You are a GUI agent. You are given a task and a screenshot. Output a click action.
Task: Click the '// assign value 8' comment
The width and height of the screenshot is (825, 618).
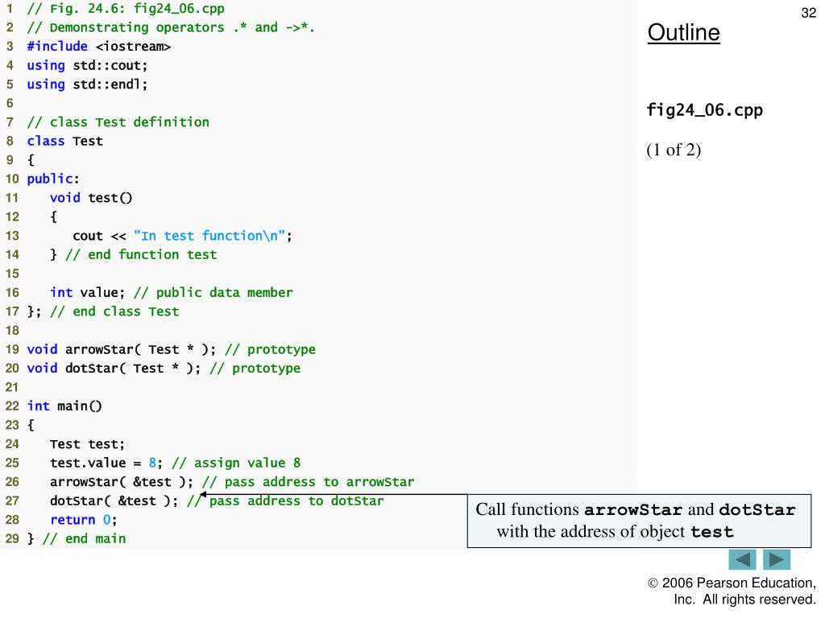(236, 463)
